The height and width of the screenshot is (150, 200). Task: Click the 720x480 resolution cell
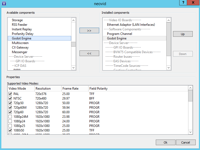pos(41,98)
